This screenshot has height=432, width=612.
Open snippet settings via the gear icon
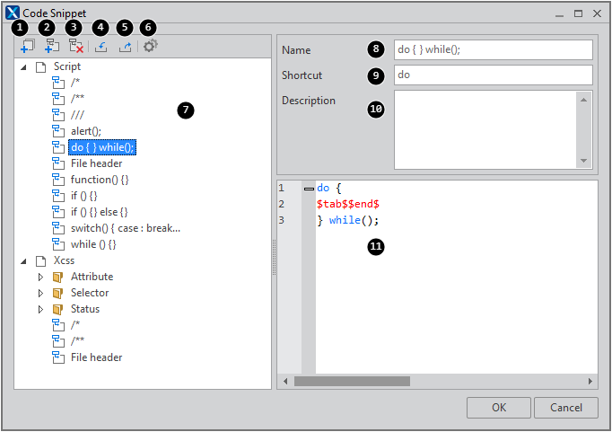150,46
